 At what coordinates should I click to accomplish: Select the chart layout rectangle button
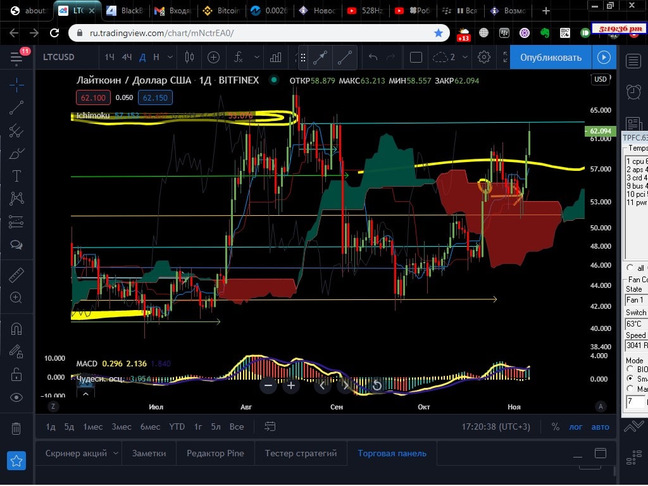pyautogui.click(x=416, y=58)
